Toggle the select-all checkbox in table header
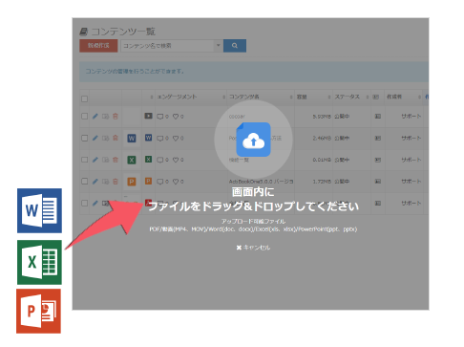The height and width of the screenshot is (347, 464). (84, 98)
